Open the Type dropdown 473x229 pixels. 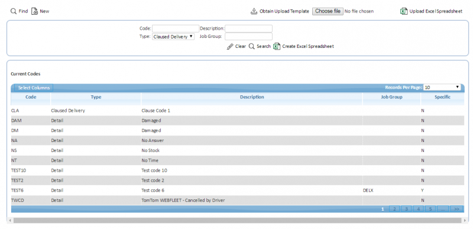[x=173, y=37]
